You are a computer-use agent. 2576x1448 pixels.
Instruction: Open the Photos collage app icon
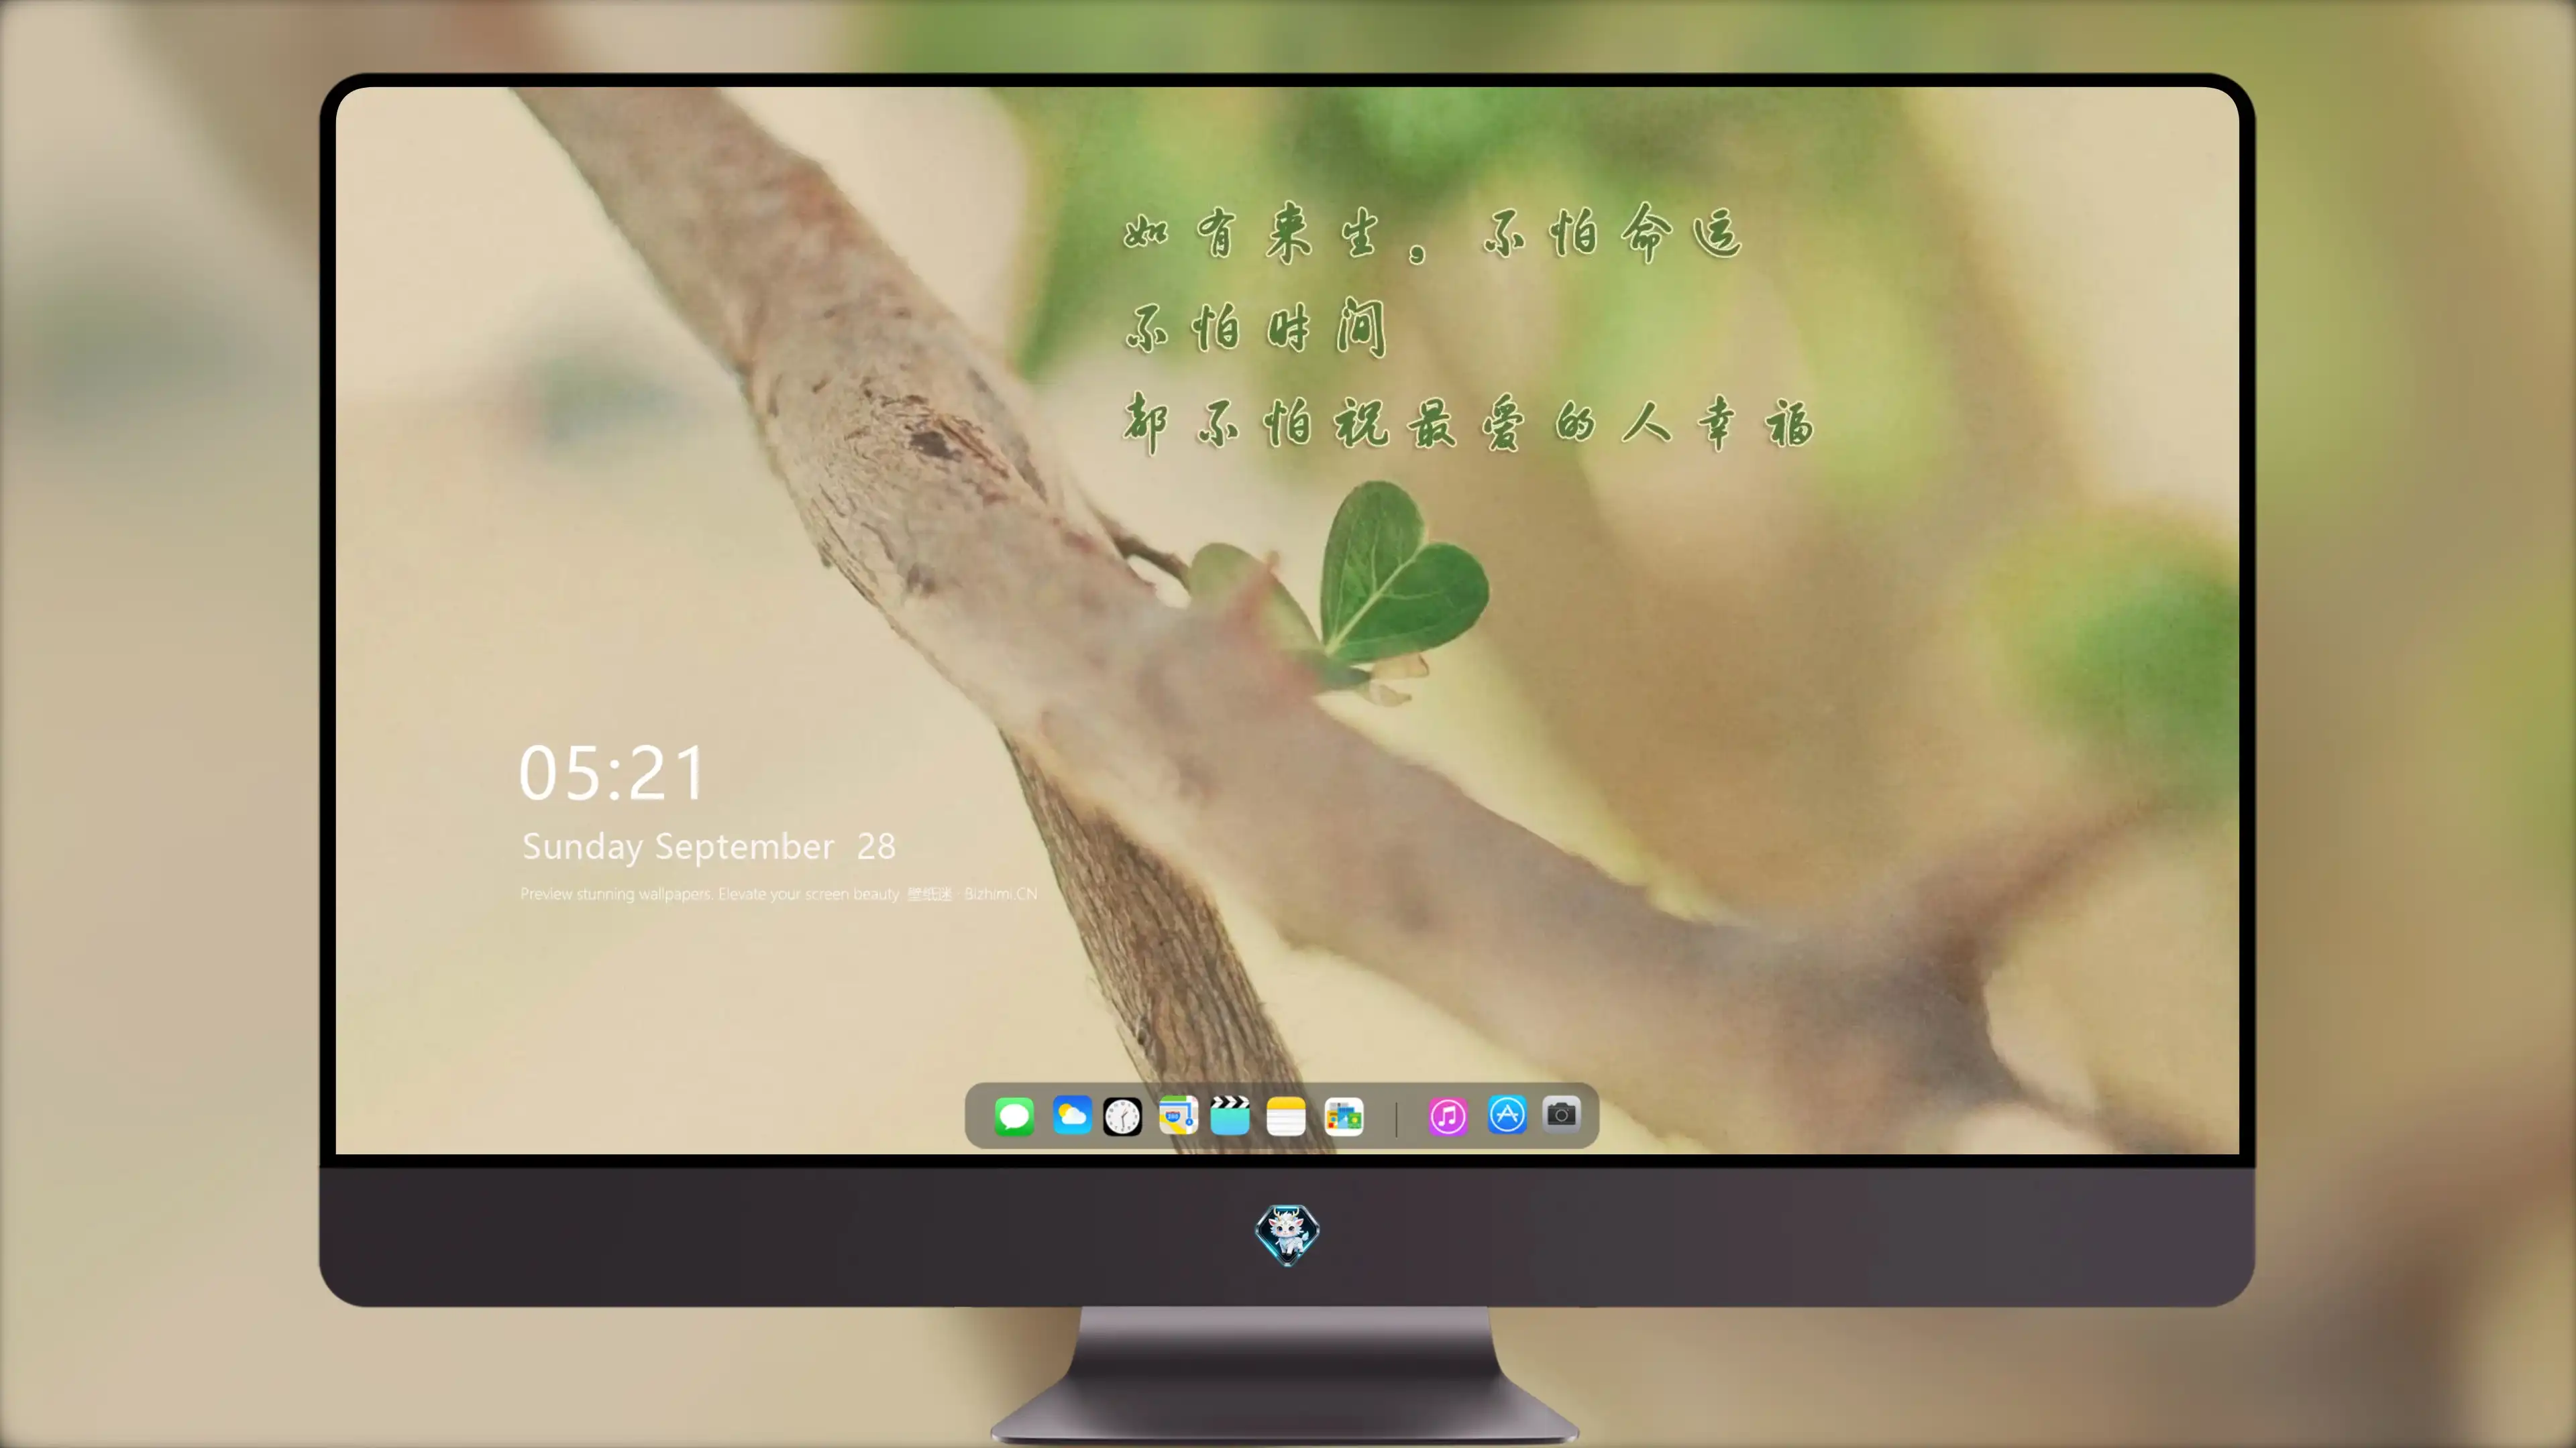1344,1116
